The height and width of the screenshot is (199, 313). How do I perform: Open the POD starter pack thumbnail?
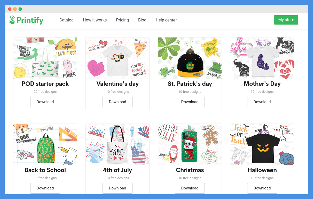tap(45, 58)
